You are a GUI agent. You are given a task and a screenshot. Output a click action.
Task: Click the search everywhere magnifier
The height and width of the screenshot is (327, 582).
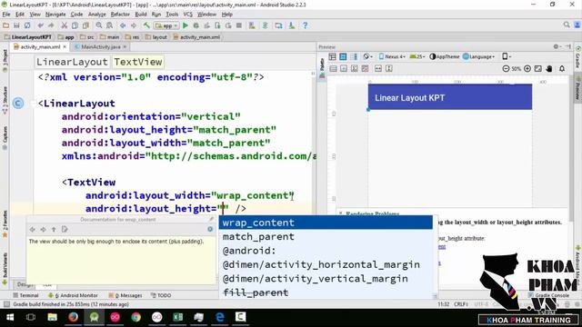(567, 25)
